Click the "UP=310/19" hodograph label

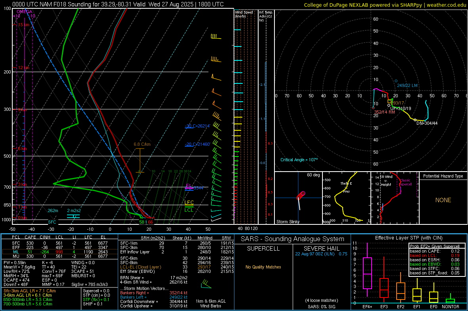(401, 108)
